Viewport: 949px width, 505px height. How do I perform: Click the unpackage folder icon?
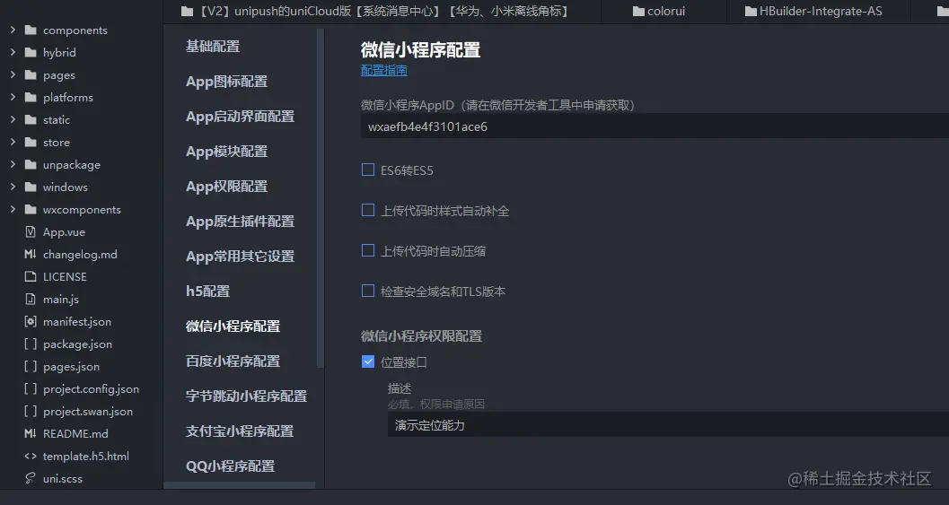coord(31,164)
